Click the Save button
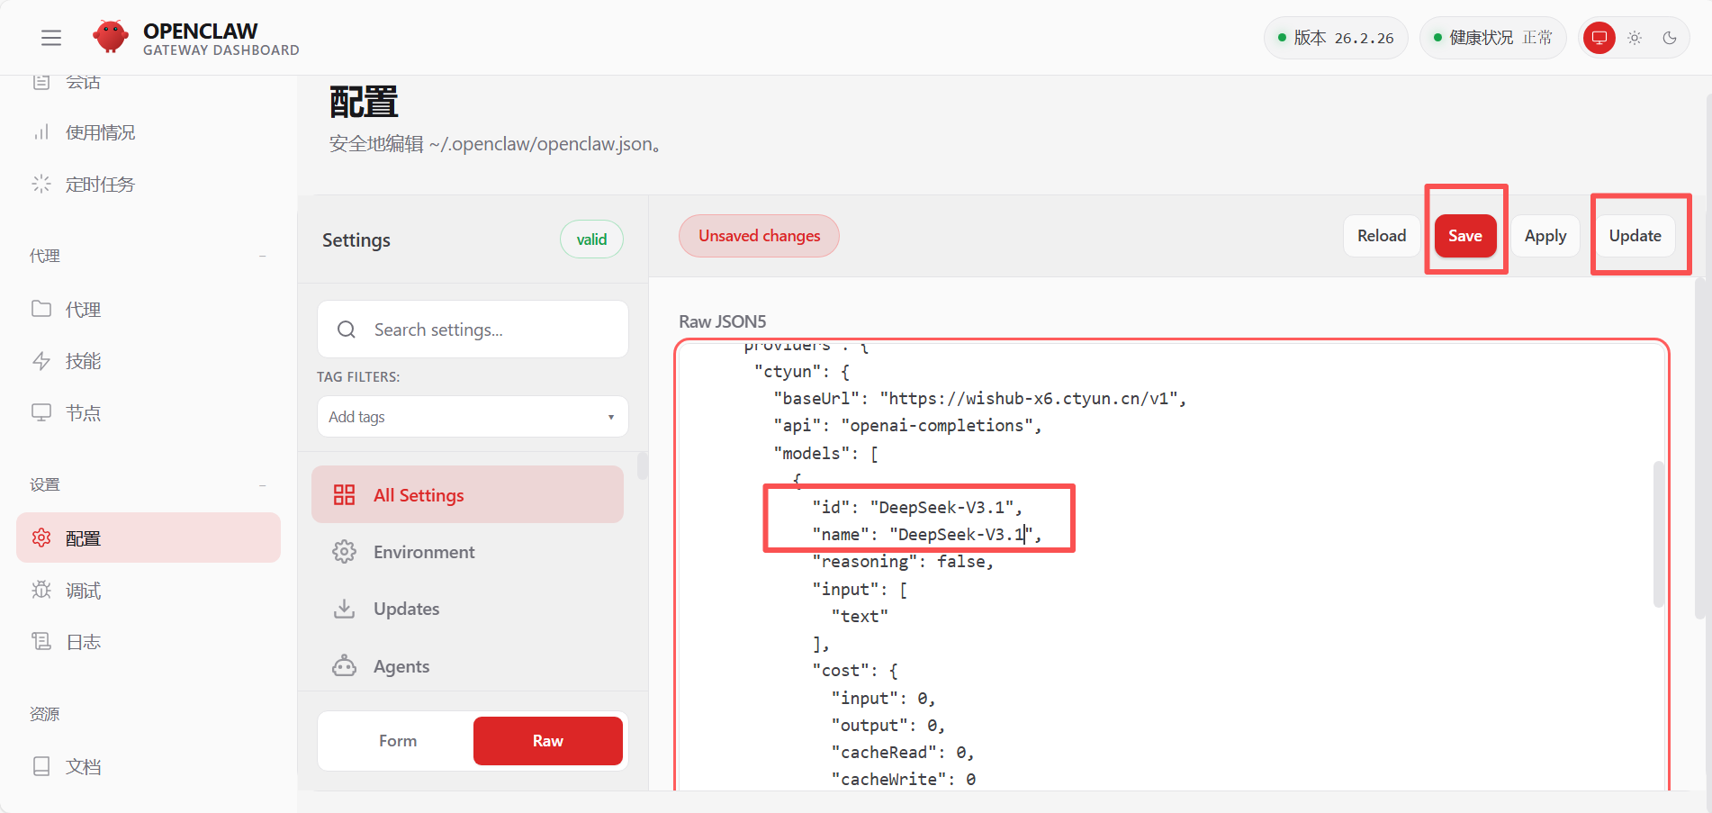The image size is (1712, 813). pos(1464,236)
